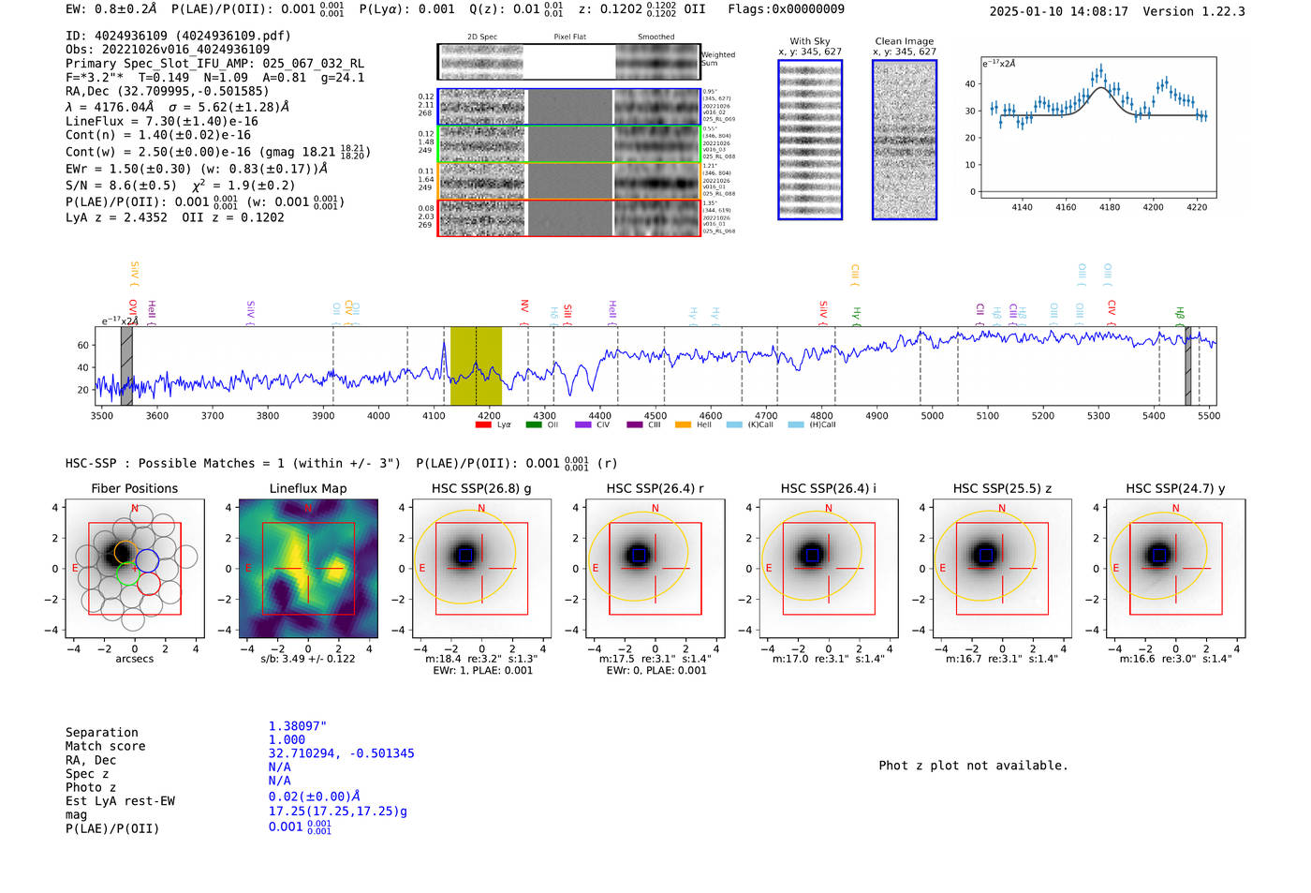Click the orange CIII line label above spectrum
Screen dimensions: 1311x893
pos(854,275)
